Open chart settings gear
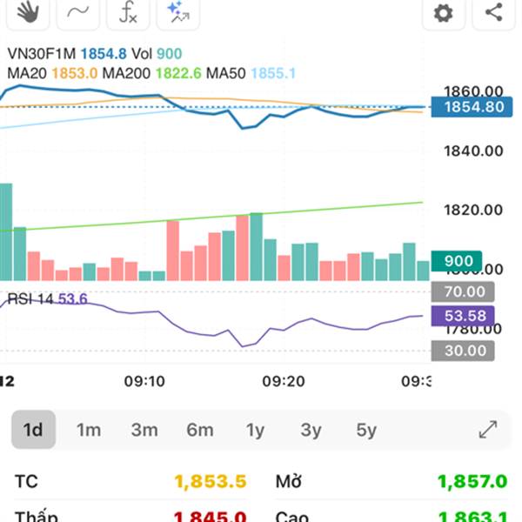Viewport: 522px width, 522px height. coord(444,13)
